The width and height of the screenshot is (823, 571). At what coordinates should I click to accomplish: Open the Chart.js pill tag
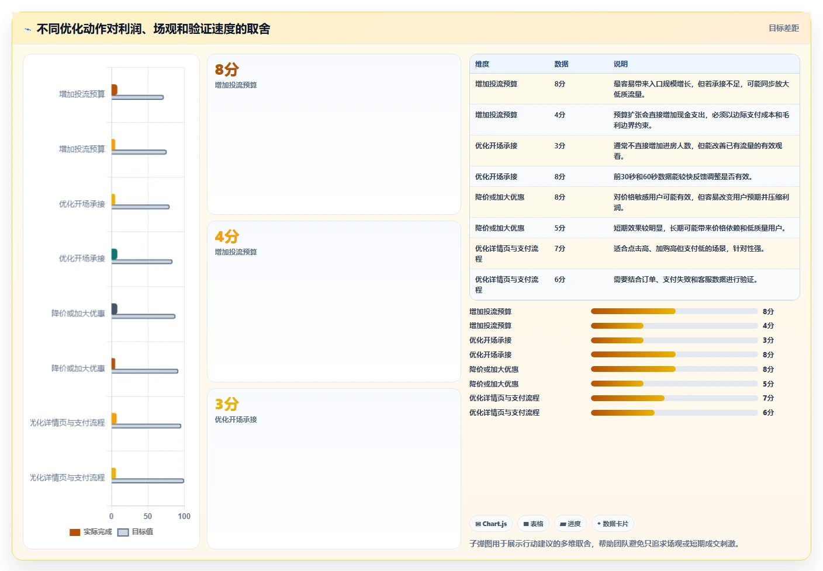click(491, 524)
